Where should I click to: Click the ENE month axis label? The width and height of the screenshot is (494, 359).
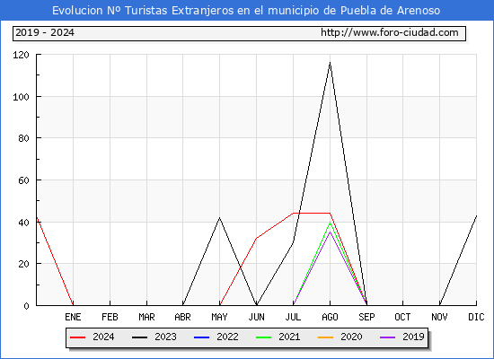tap(73, 317)
